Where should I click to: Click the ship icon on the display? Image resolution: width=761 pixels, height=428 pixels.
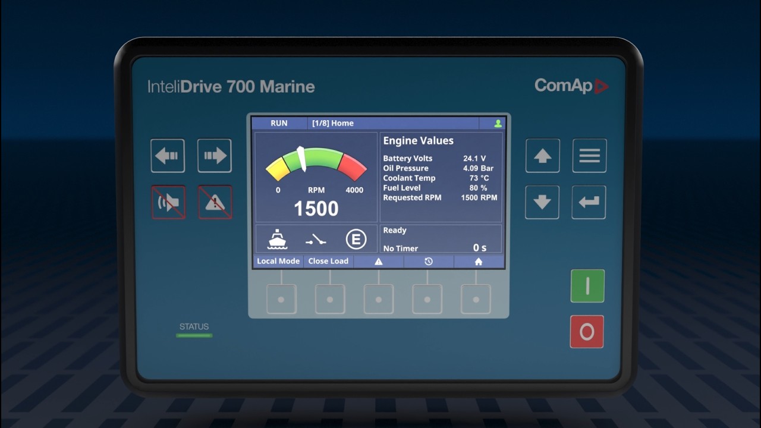[x=278, y=240]
